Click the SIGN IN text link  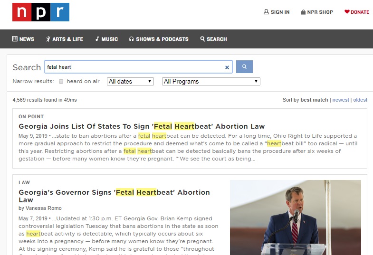tap(280, 12)
